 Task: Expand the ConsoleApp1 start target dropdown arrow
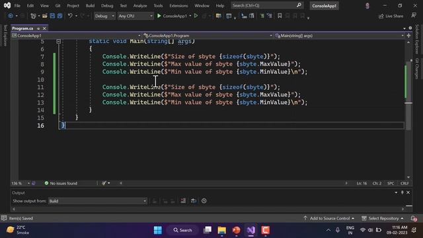pyautogui.click(x=190, y=16)
